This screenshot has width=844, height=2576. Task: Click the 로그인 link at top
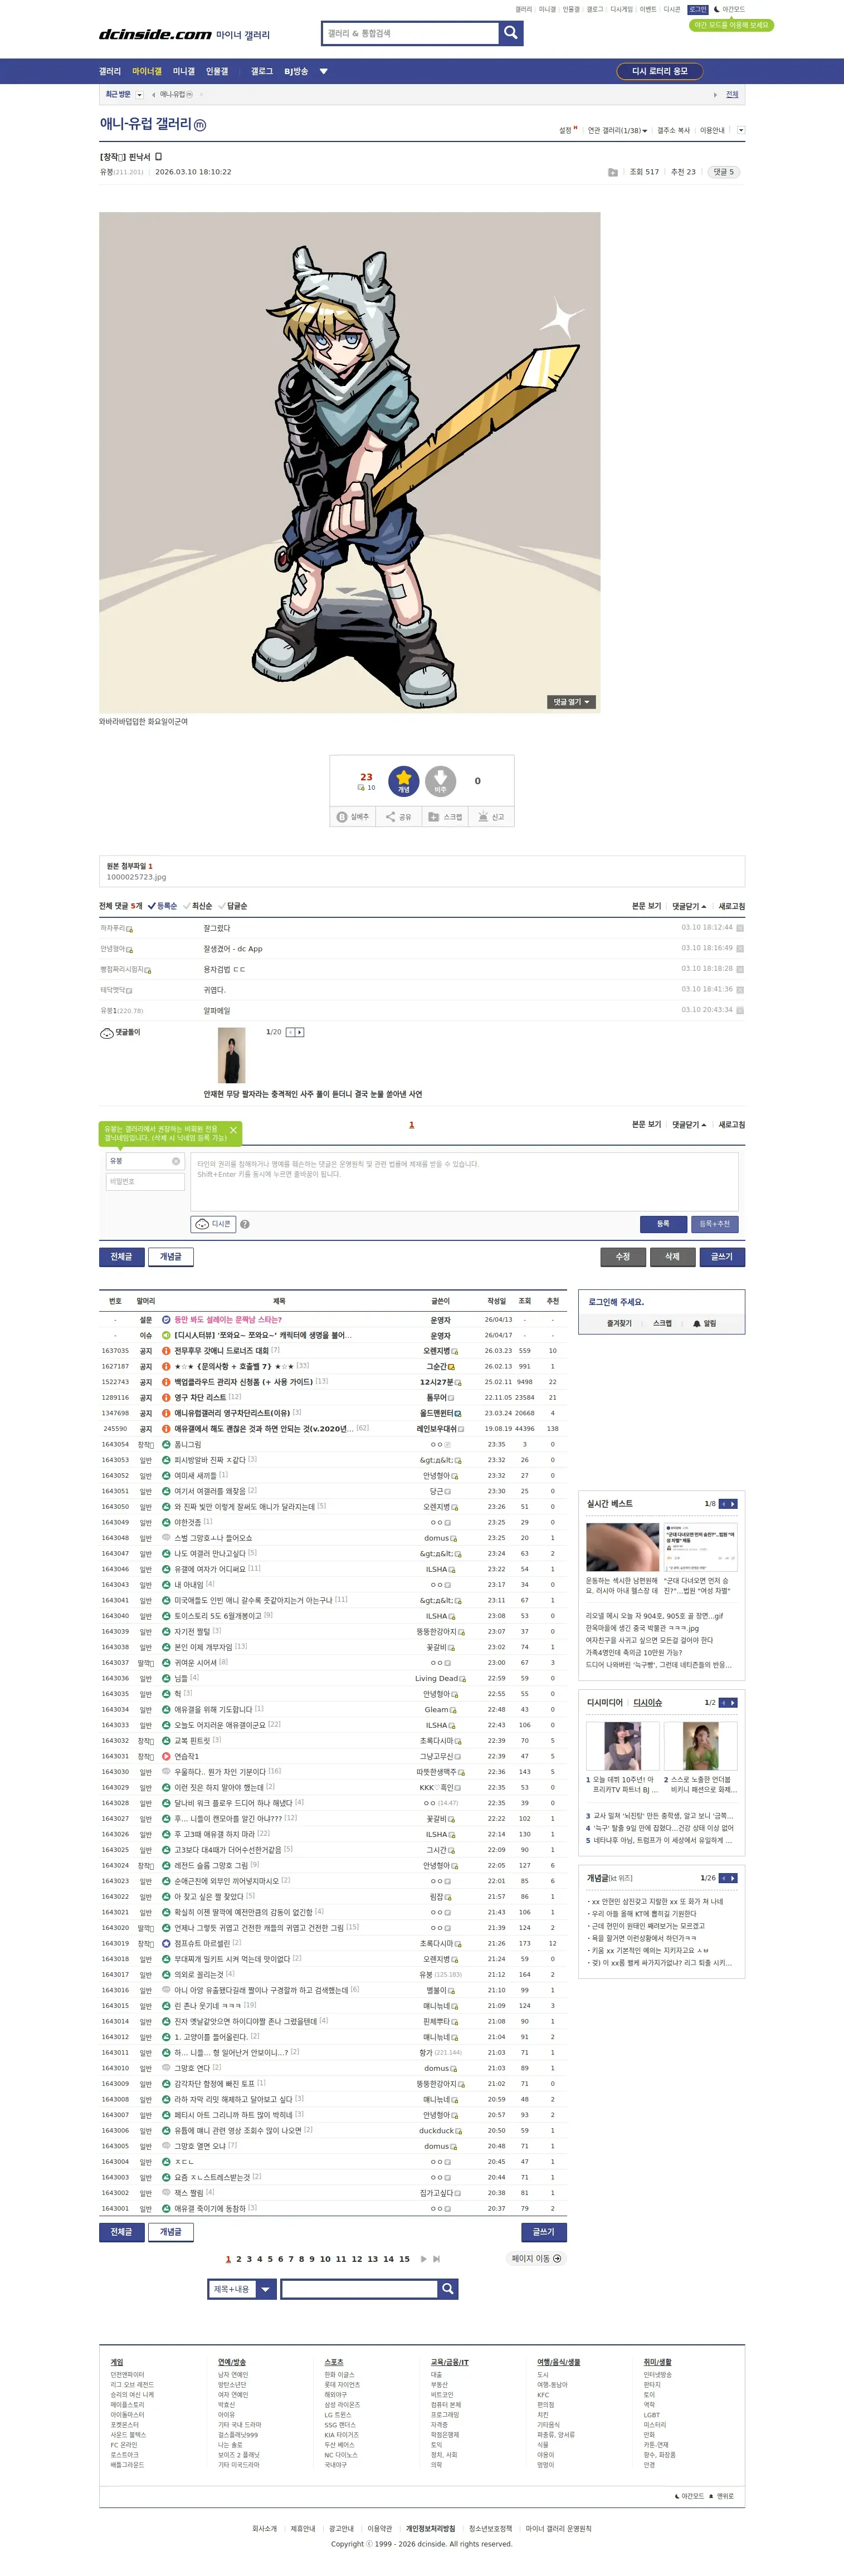(x=698, y=9)
